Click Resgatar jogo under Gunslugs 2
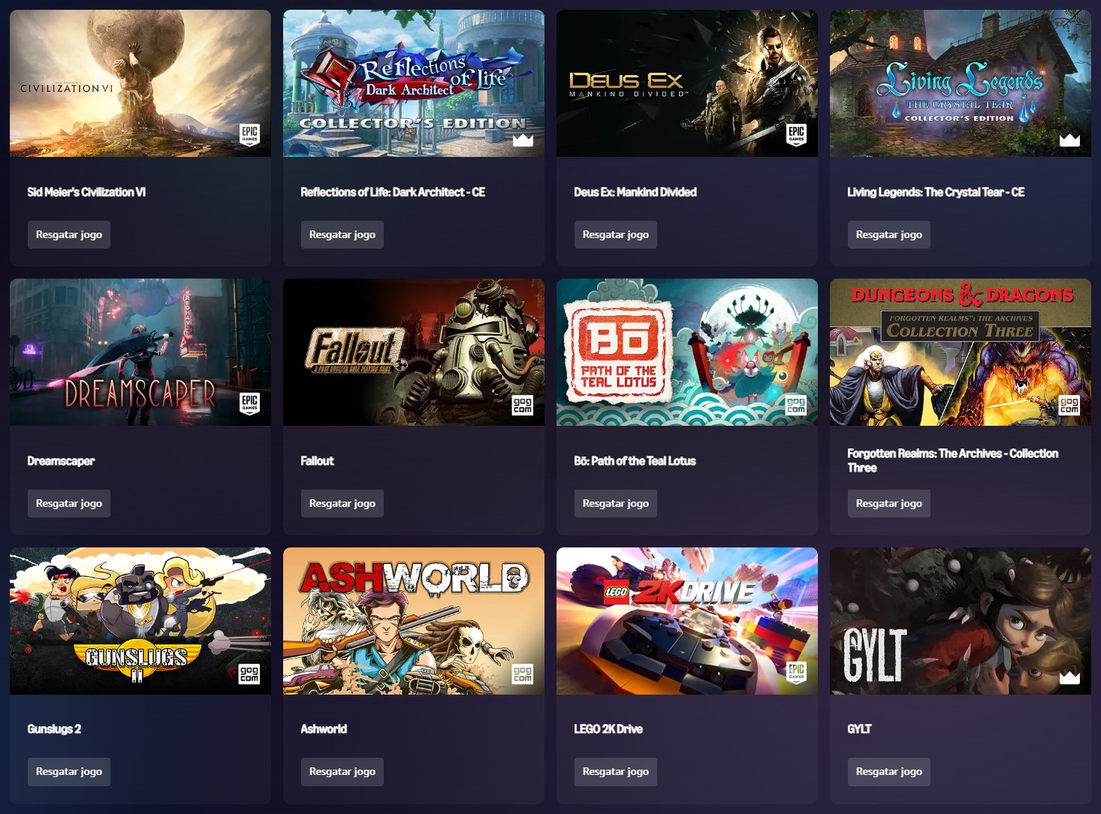1101x814 pixels. coord(69,771)
